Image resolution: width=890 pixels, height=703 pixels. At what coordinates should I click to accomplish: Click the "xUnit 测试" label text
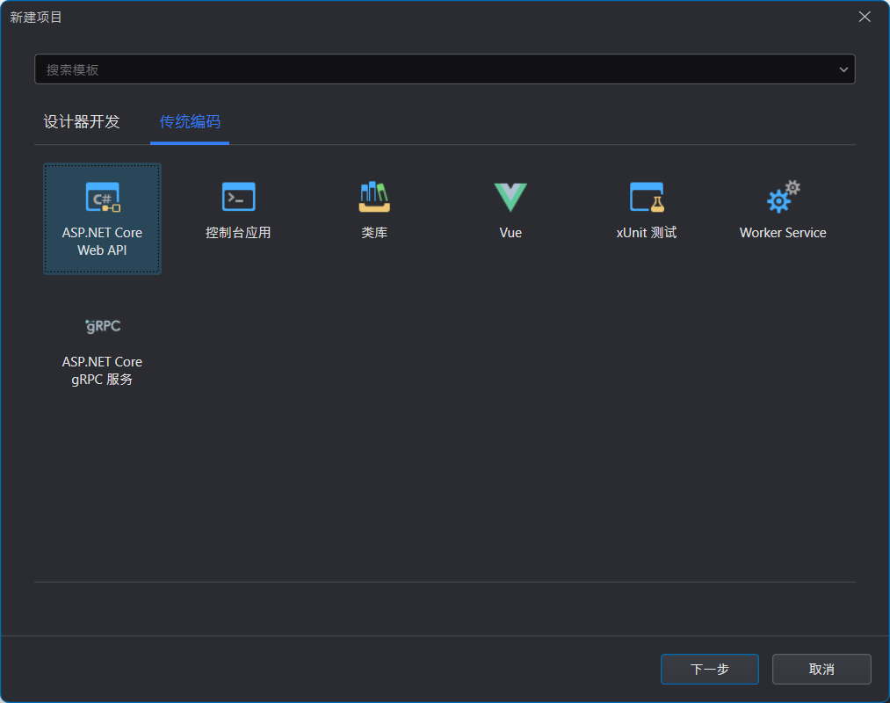click(x=647, y=233)
